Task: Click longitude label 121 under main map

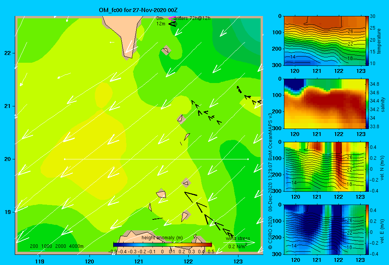Action: coord(139,261)
